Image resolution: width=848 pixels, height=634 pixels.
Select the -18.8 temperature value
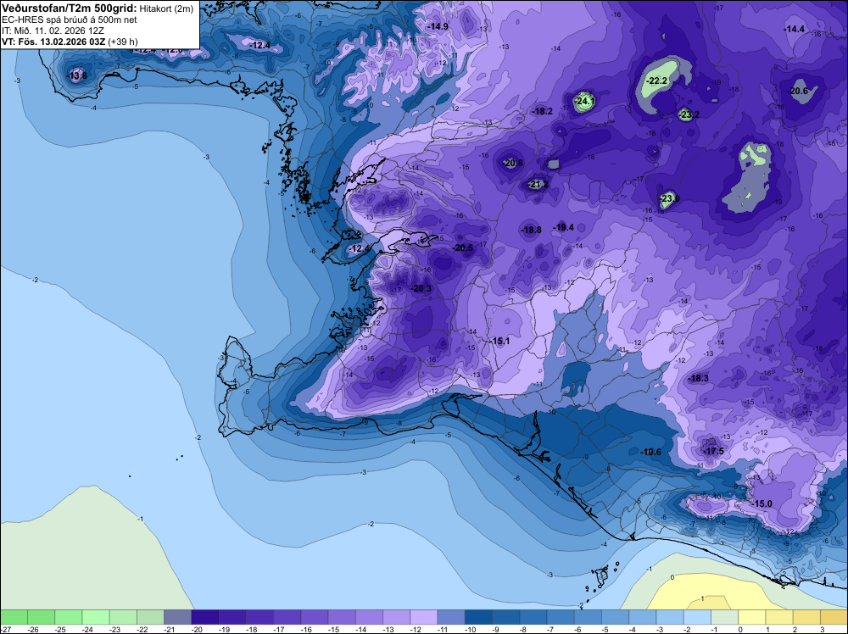pyautogui.click(x=531, y=231)
